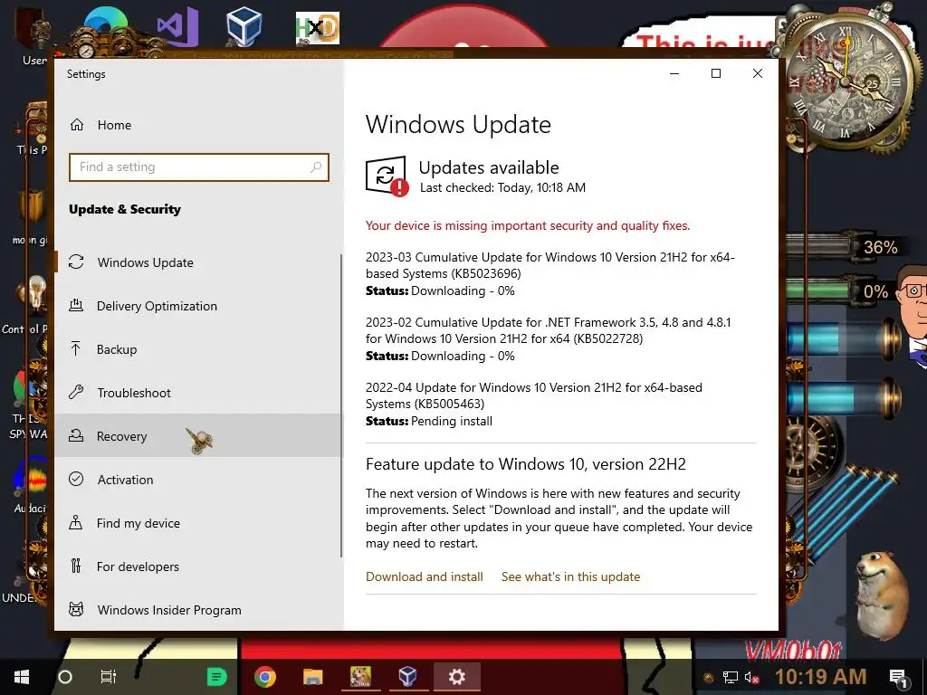The height and width of the screenshot is (695, 927).
Task: Click the Last checked: Today, 10:18 AM text
Action: [502, 188]
